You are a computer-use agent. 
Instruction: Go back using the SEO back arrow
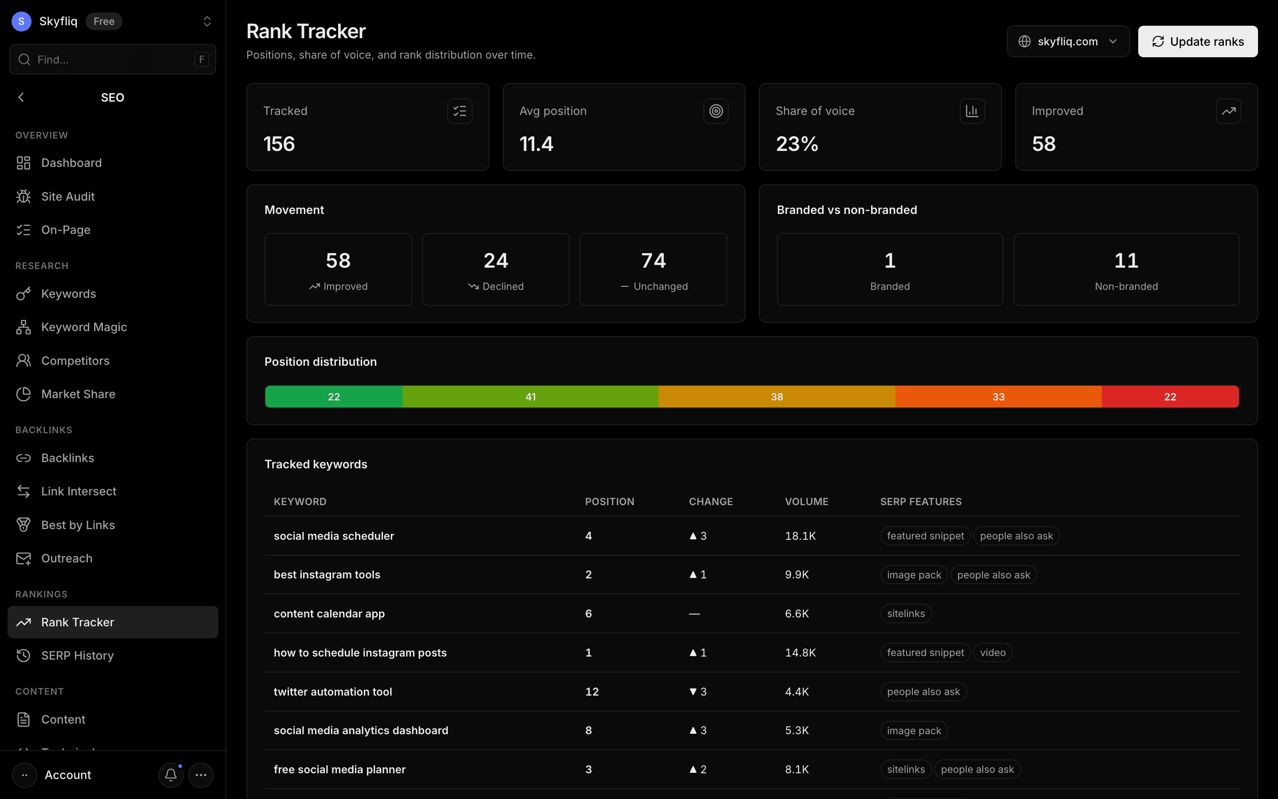click(21, 97)
